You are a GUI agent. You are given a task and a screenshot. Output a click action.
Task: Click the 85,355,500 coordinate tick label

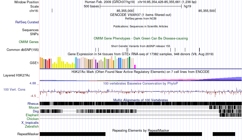(207, 11)
